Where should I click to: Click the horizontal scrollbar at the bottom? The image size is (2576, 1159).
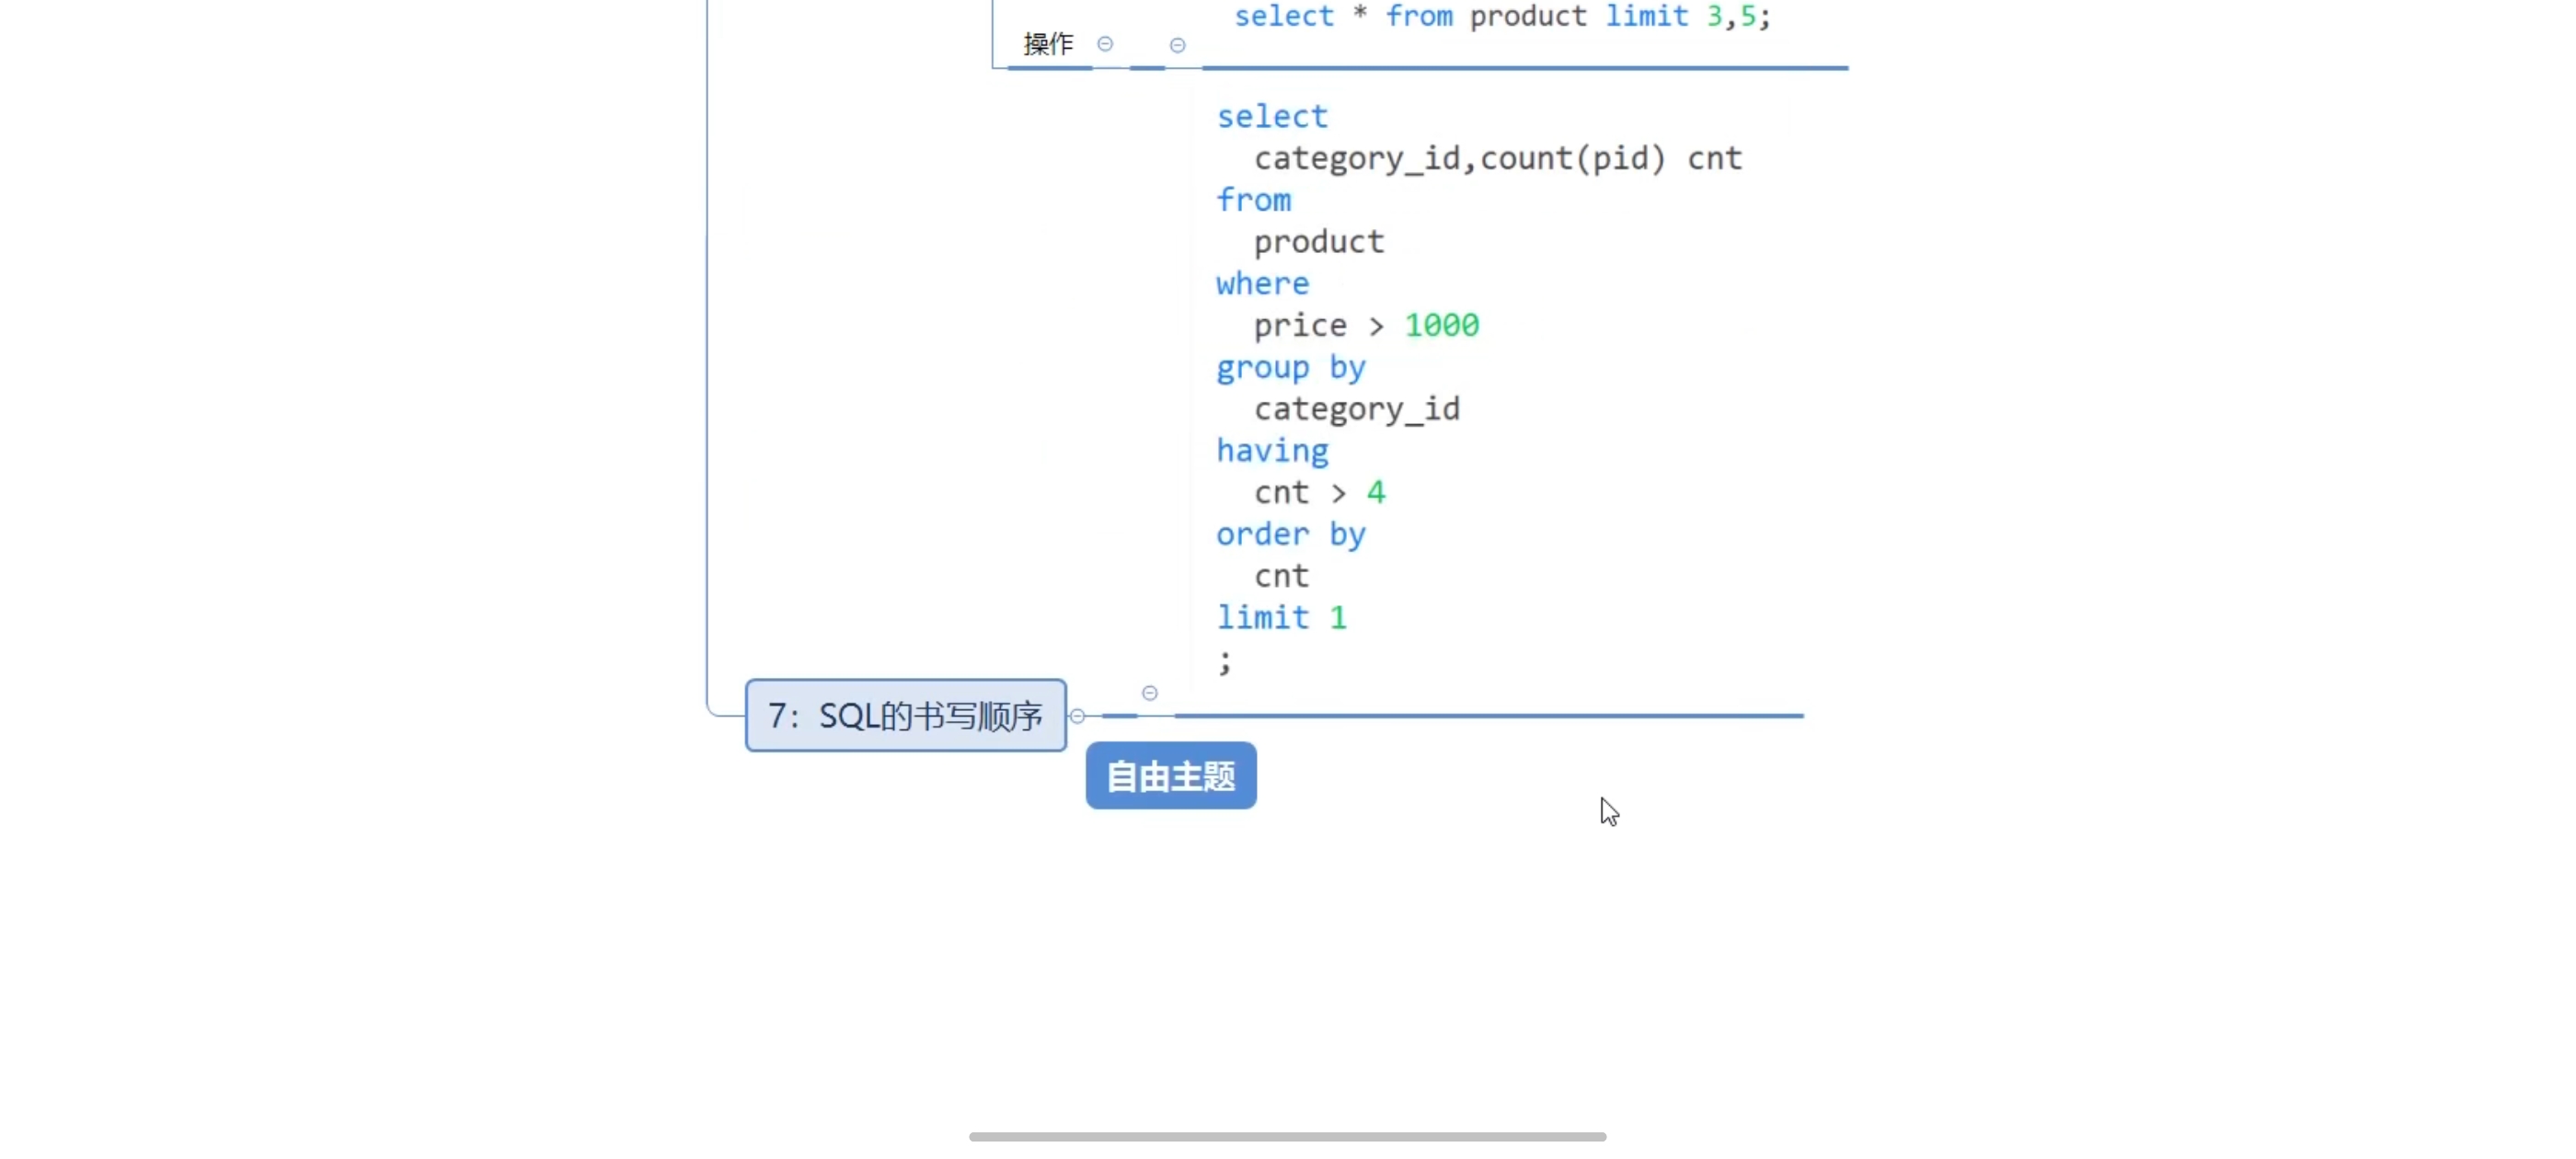(1287, 1137)
